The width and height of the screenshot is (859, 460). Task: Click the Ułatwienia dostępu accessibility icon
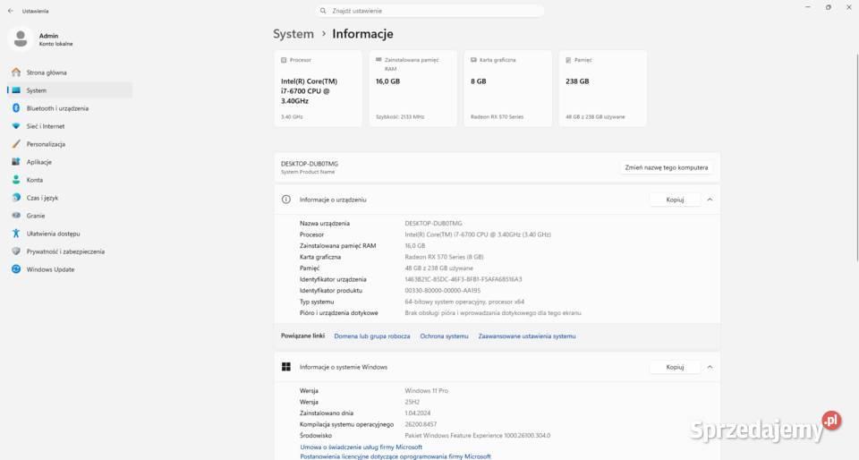[x=16, y=234]
